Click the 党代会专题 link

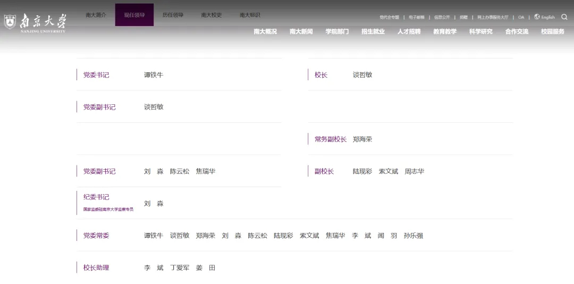click(389, 17)
